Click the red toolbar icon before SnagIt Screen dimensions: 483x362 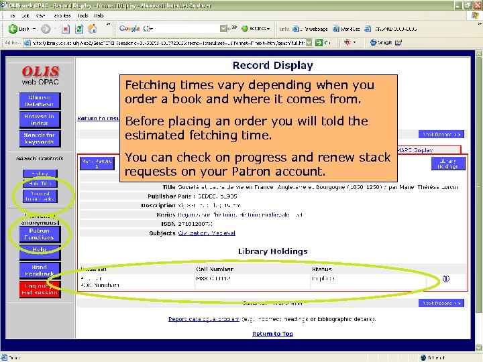(347, 42)
